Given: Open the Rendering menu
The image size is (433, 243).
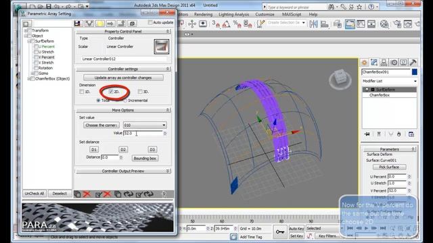Looking at the screenshot, I should click(203, 14).
